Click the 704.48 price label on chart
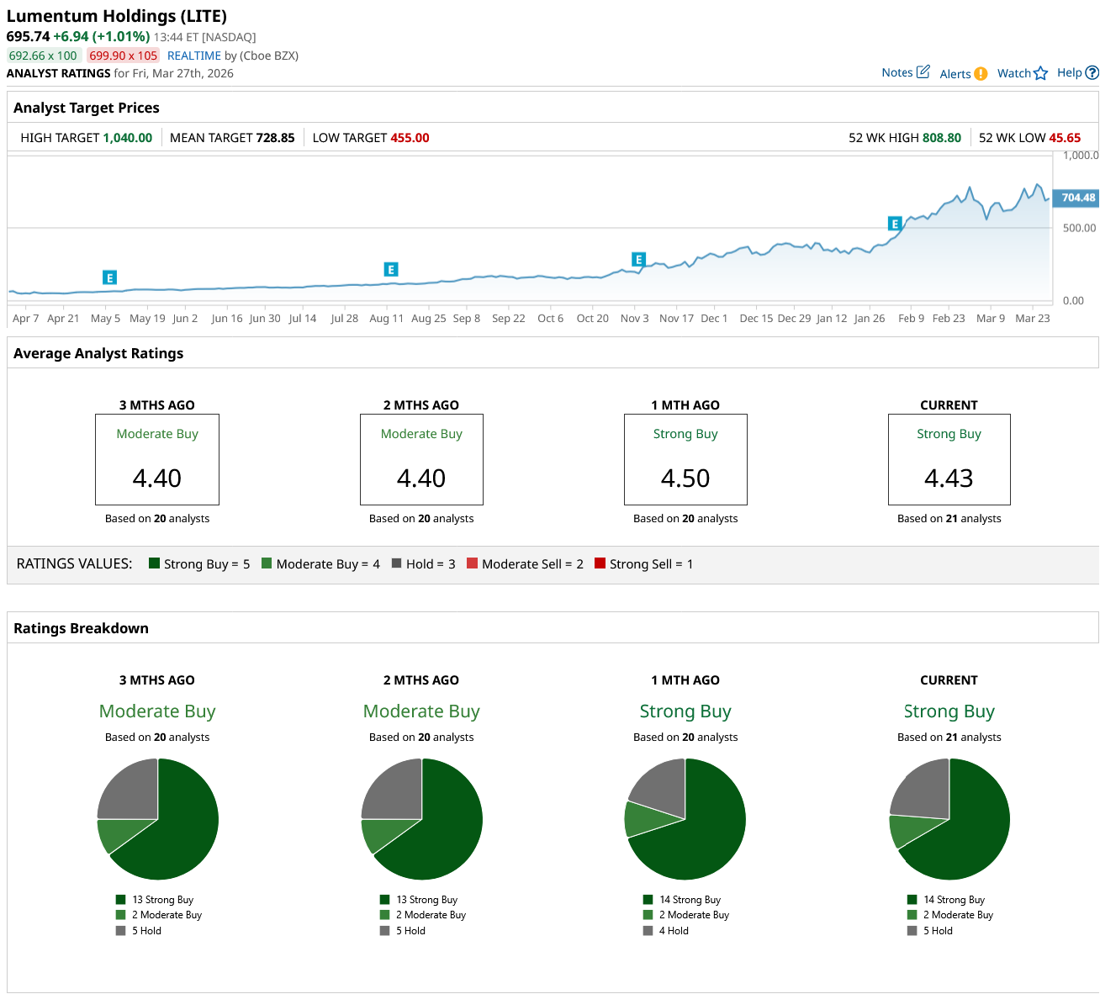 click(1077, 198)
